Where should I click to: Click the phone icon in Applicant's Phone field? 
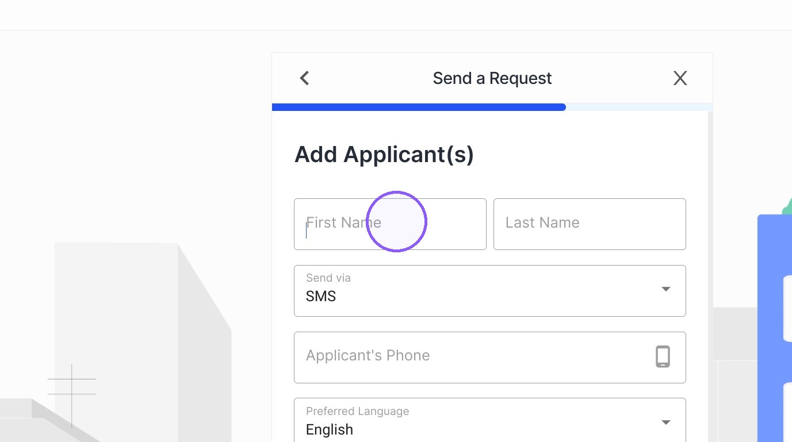point(663,356)
